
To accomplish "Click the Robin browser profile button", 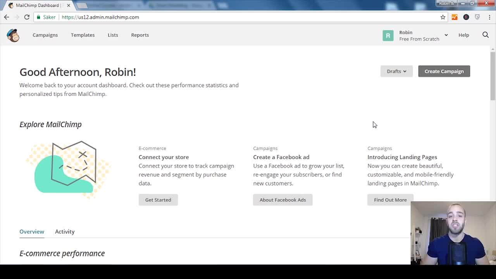I will point(447,3).
